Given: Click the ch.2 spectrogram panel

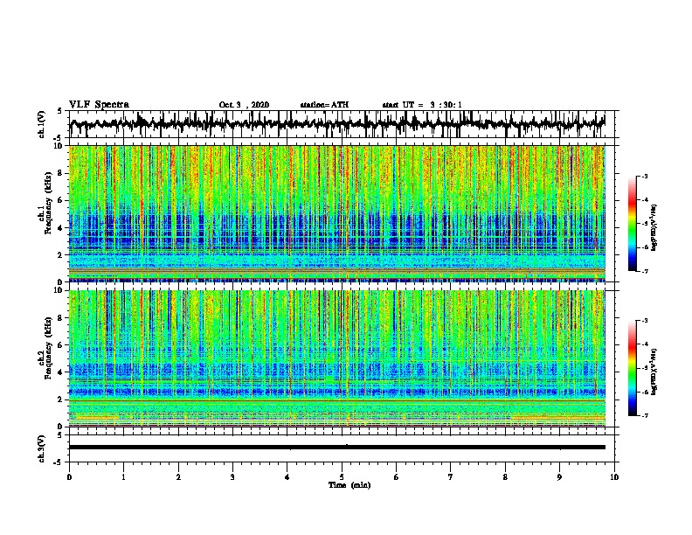Looking at the screenshot, I should point(337,358).
